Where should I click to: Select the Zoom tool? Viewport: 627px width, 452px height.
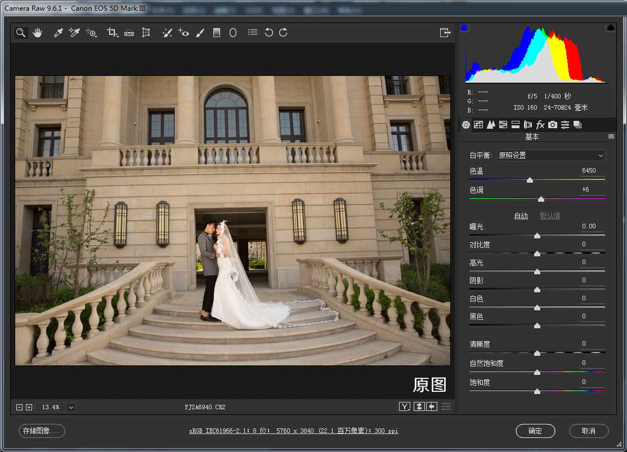[21, 33]
